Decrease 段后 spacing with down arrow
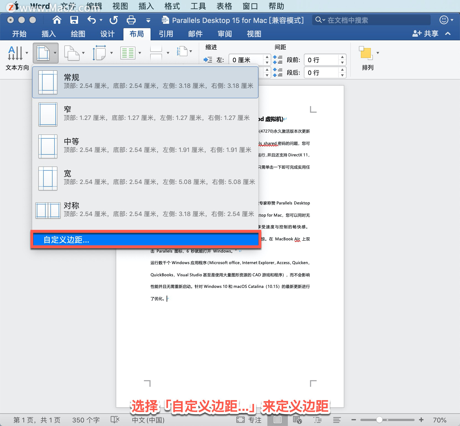Screen dimensions: 460x426 pyautogui.click(x=342, y=75)
